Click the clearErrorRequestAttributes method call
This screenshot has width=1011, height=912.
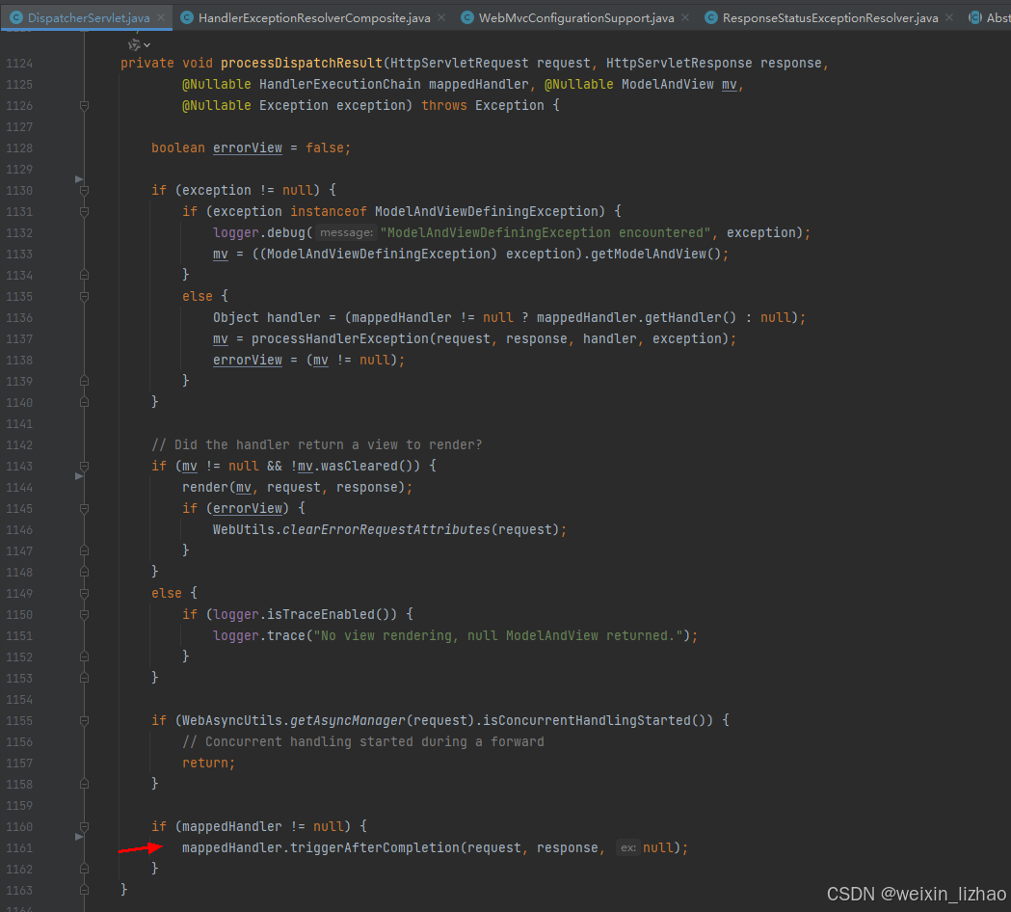(386, 529)
